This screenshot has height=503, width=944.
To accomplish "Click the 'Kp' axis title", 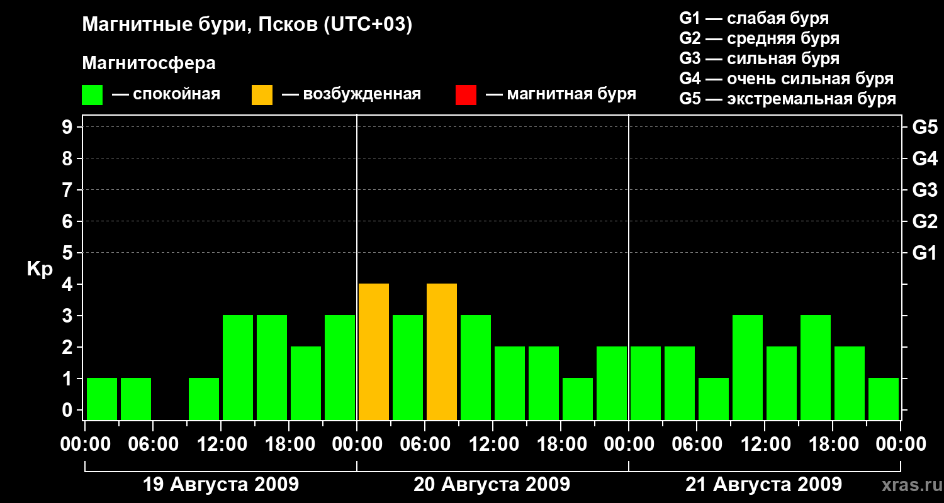I will tap(40, 269).
